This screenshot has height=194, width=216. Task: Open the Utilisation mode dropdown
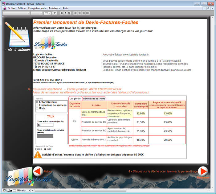tap(24, 190)
